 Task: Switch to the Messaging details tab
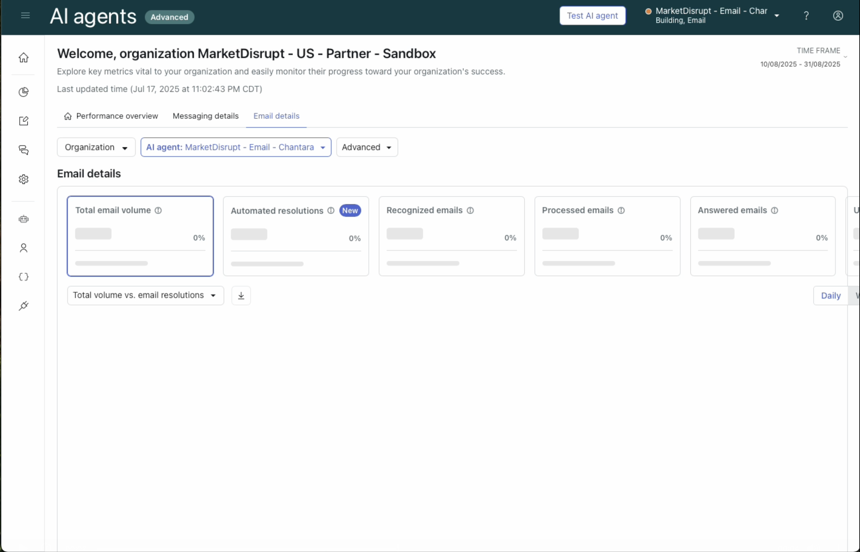(205, 116)
